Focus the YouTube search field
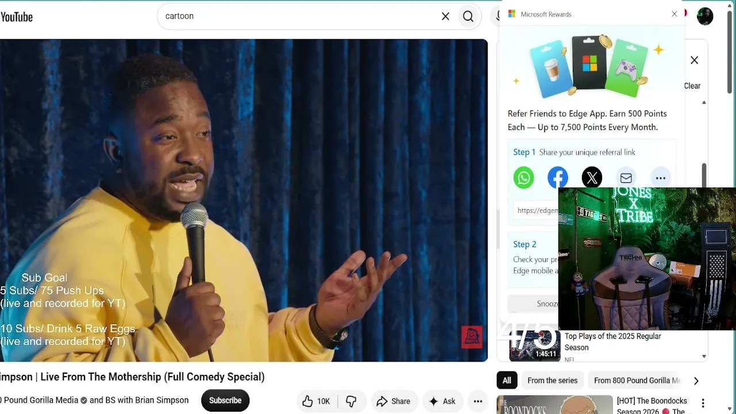The width and height of the screenshot is (736, 414). point(299,17)
